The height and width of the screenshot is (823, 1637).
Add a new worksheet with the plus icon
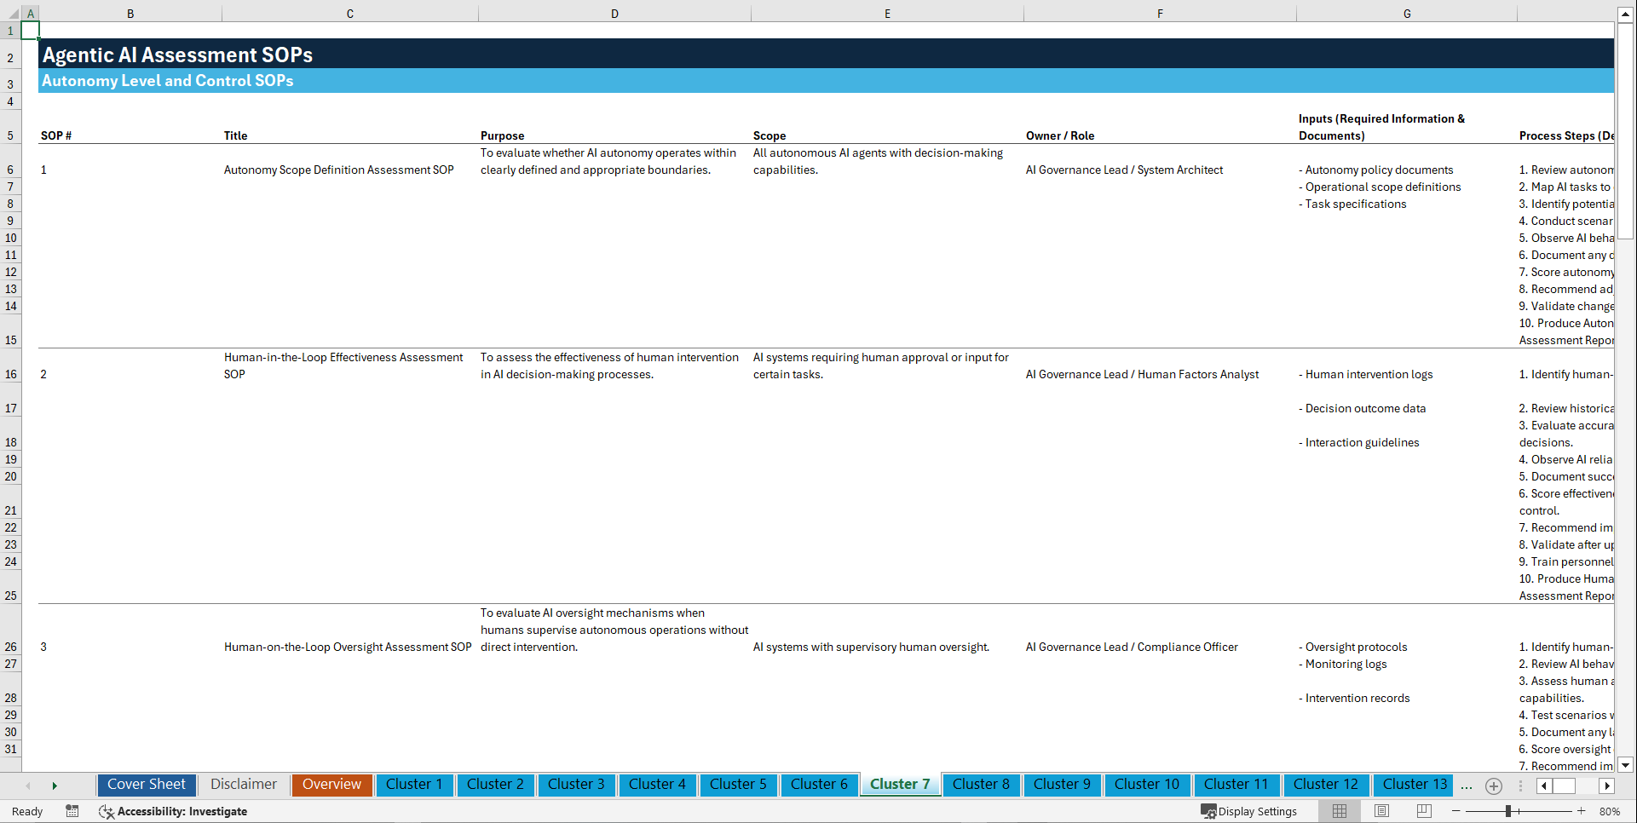1493,786
